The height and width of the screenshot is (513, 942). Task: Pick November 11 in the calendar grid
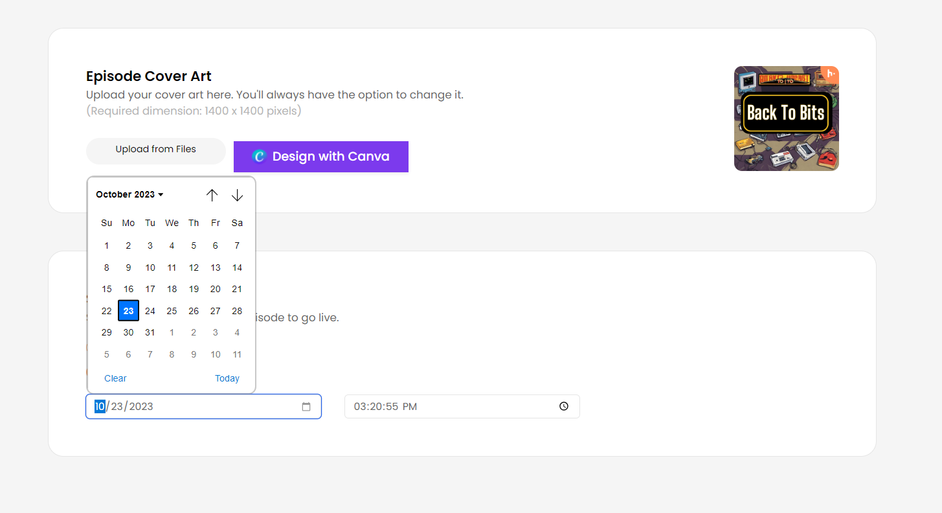click(x=237, y=354)
